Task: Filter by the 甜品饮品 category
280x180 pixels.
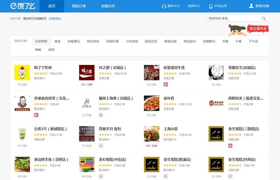Action: [x=151, y=41]
